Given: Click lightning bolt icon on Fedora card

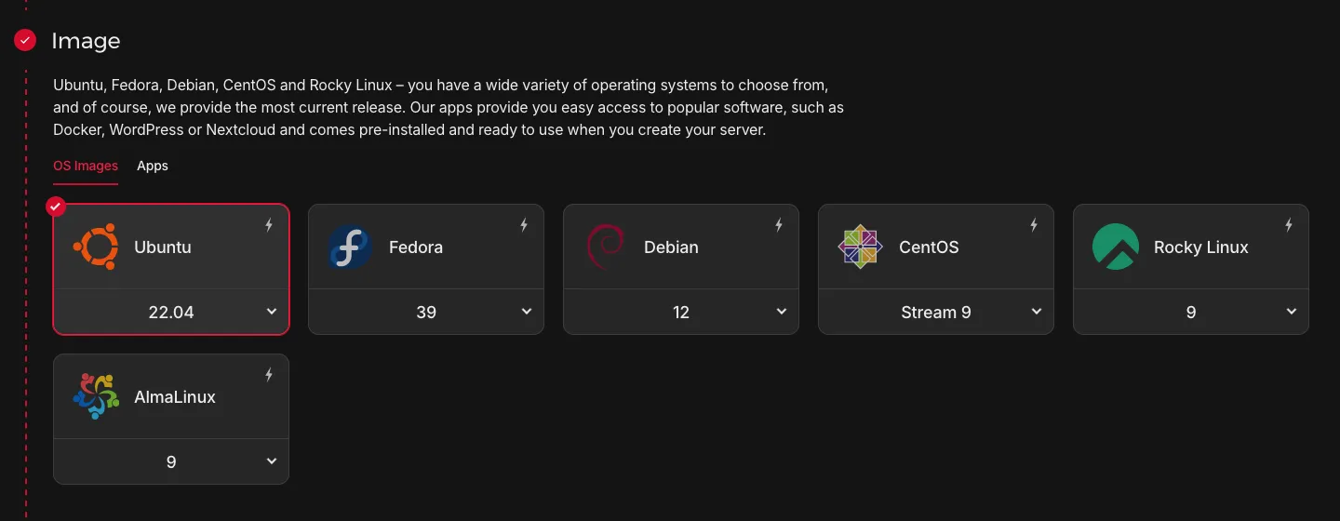Looking at the screenshot, I should 524,225.
